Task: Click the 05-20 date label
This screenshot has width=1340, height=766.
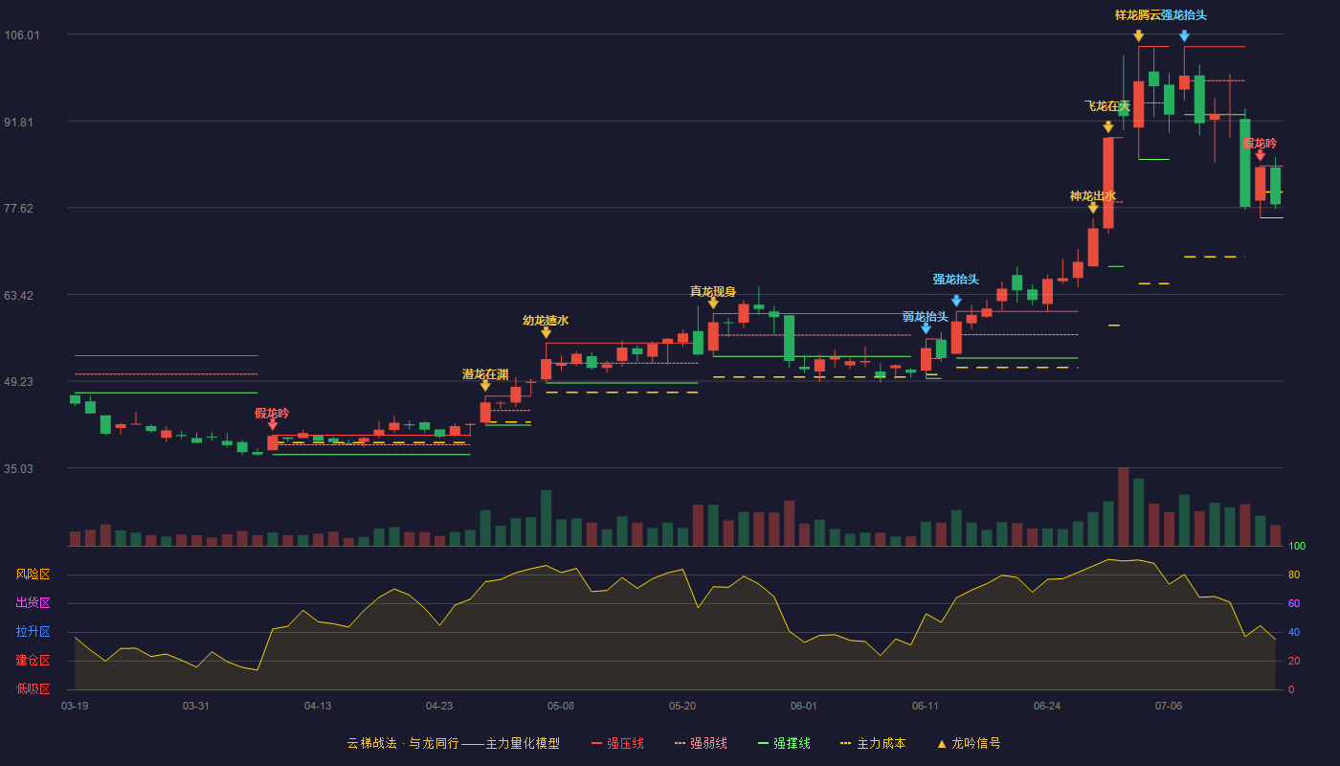Action: pos(682,706)
